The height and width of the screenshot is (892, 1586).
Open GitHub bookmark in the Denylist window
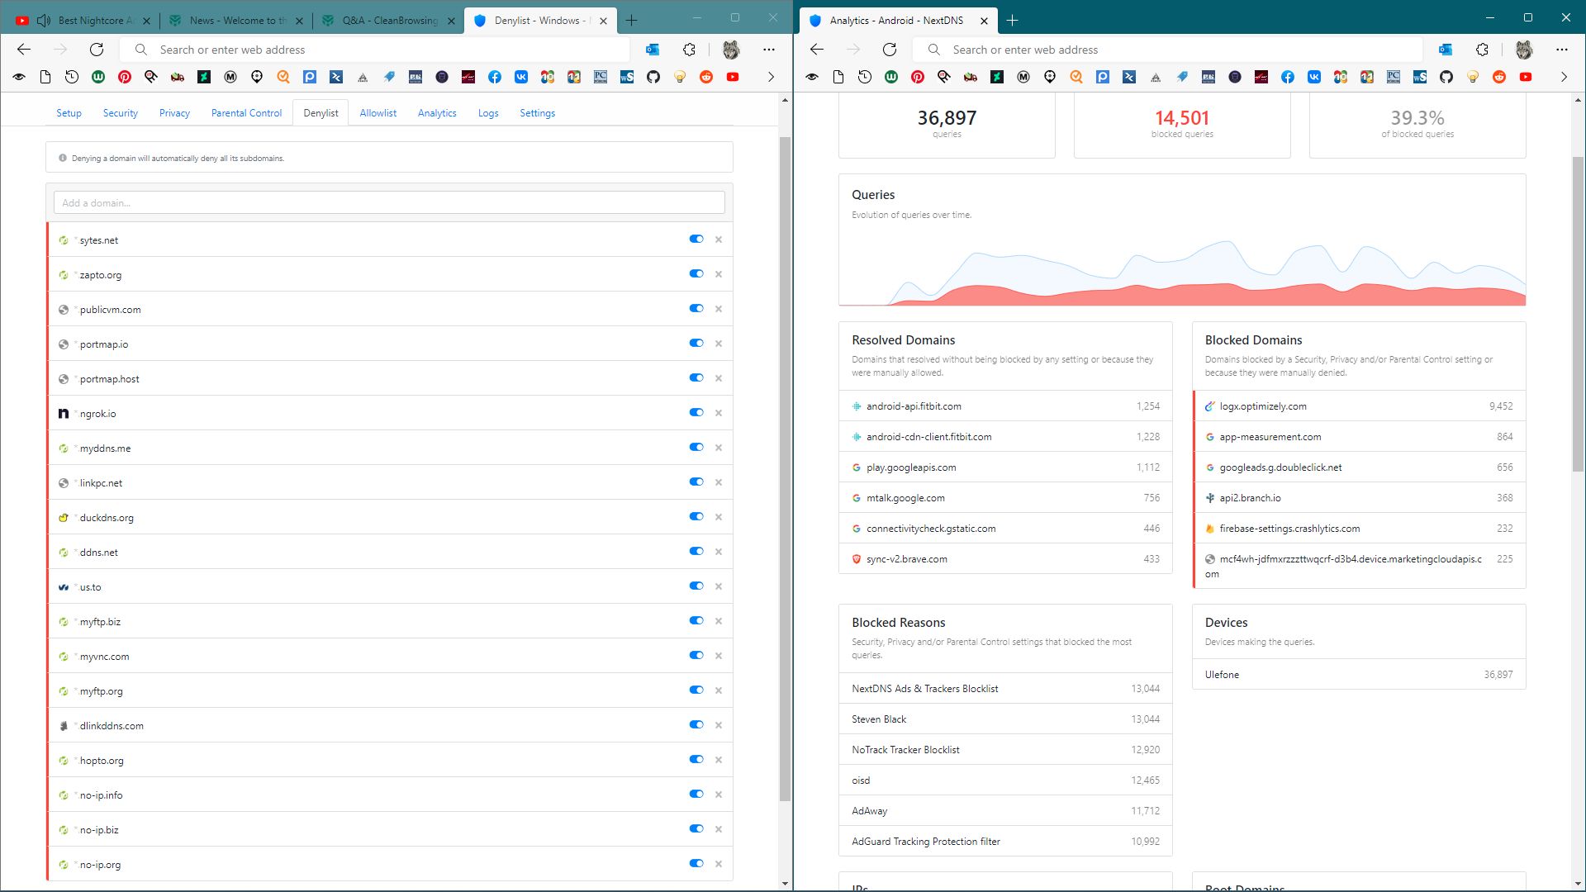653,77
